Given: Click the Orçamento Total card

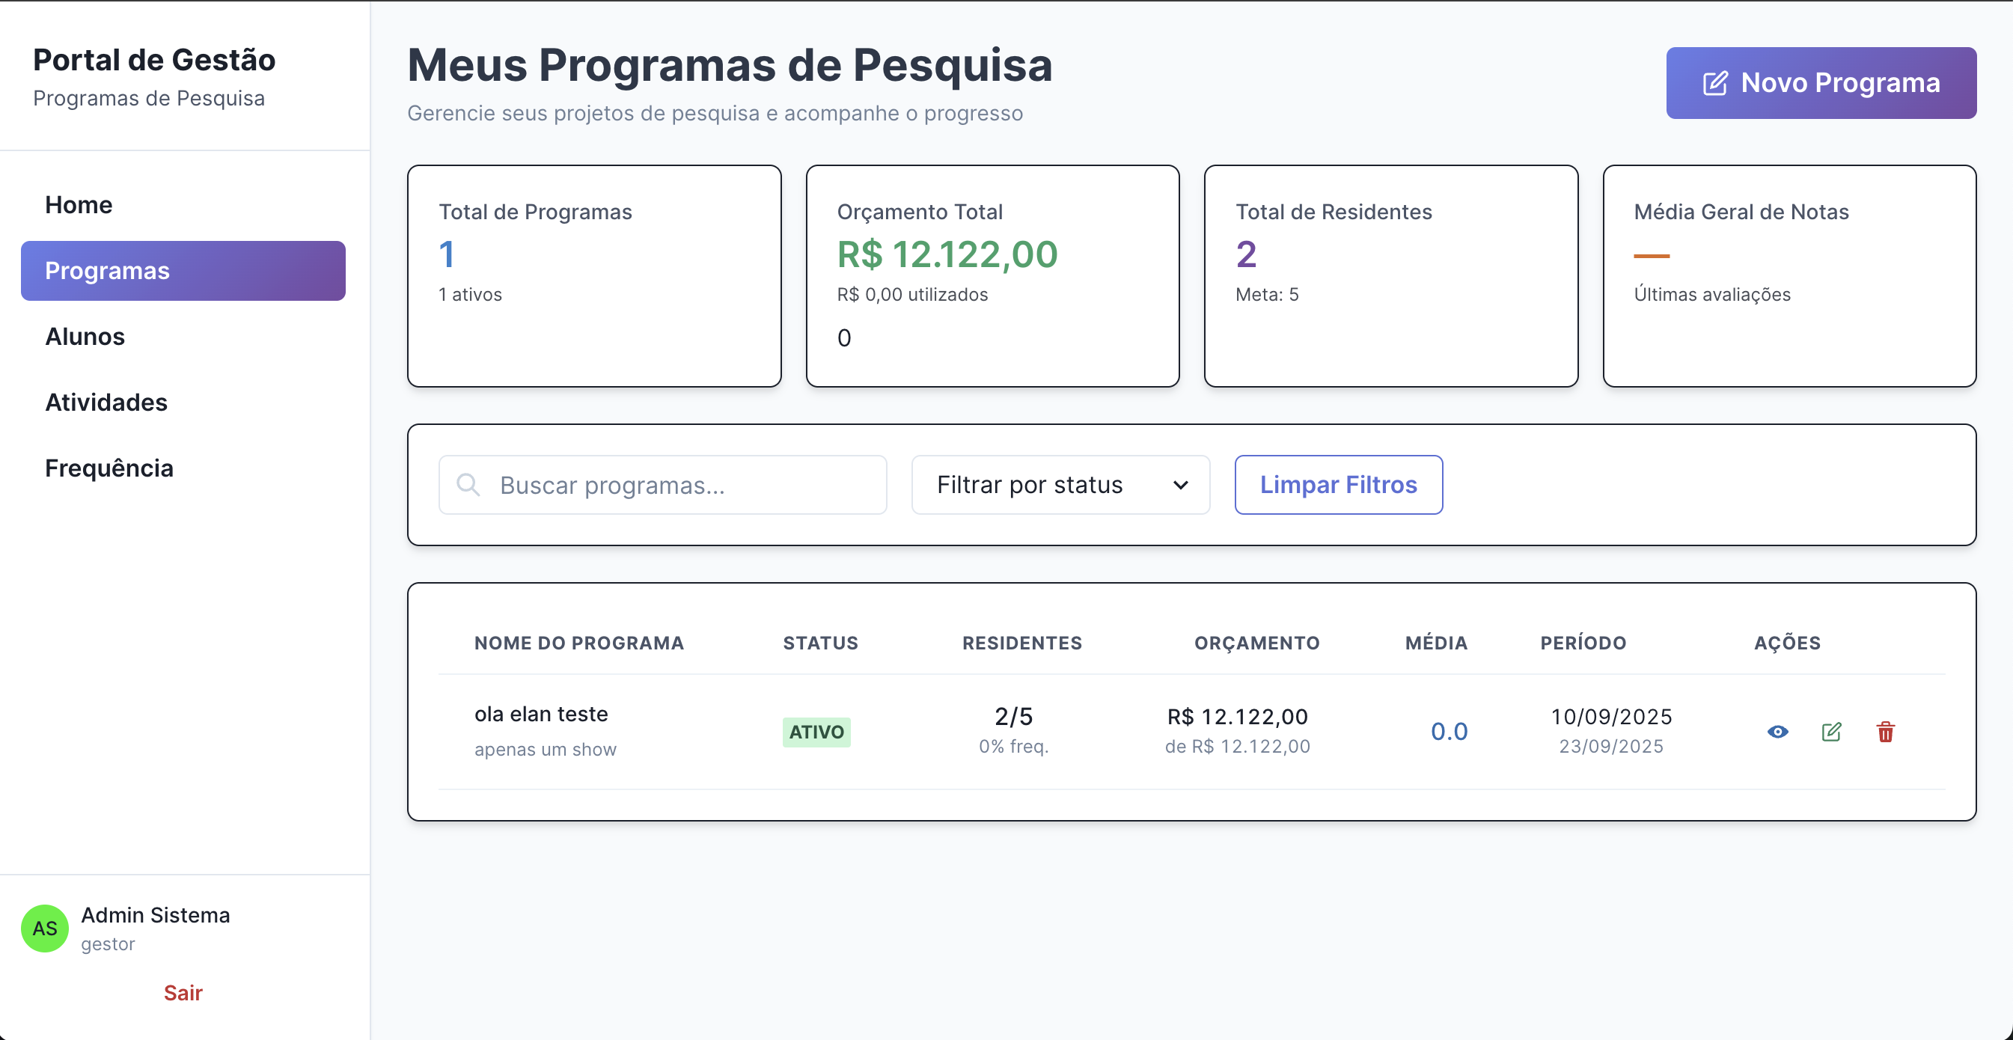Looking at the screenshot, I should pos(992,275).
